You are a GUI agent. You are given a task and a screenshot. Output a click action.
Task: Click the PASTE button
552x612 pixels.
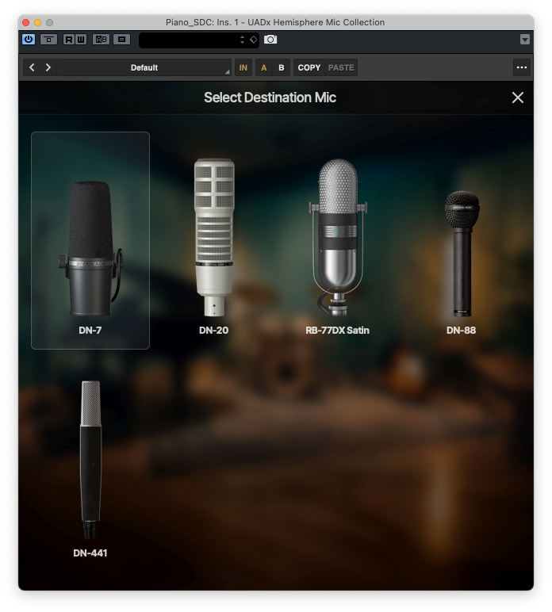click(341, 67)
